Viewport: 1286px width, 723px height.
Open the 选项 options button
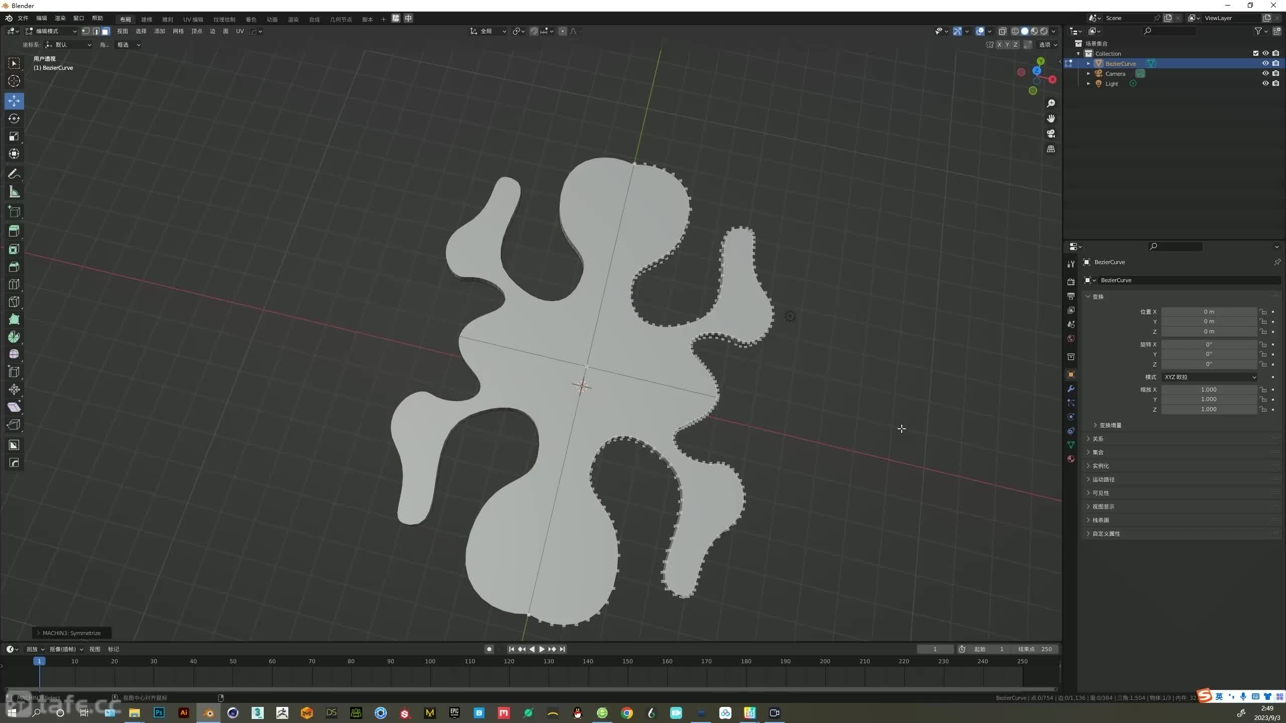(x=1048, y=45)
